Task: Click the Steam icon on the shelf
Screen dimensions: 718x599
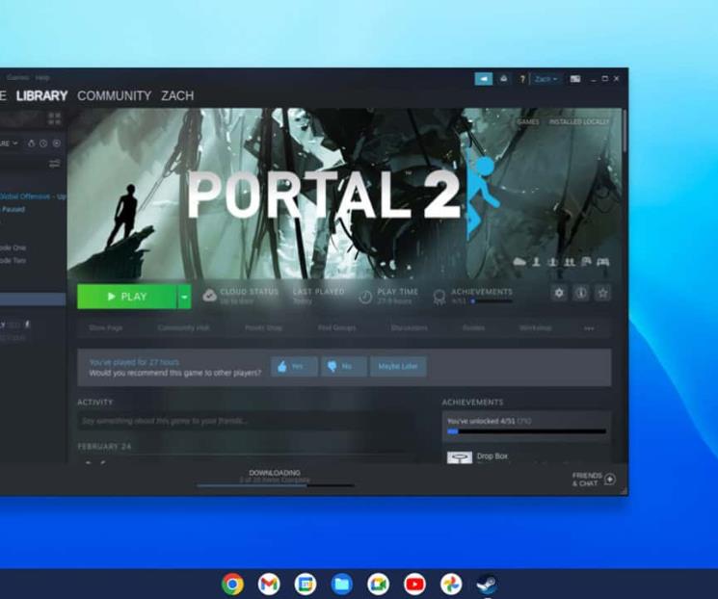Action: pos(488,584)
